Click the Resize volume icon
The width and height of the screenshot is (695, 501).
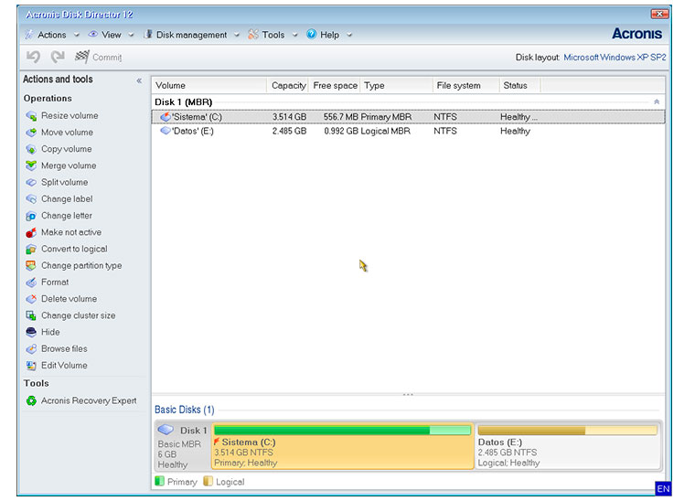[x=31, y=116]
